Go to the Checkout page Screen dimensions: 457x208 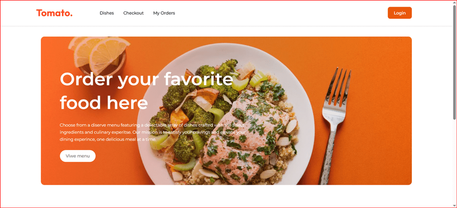click(133, 13)
